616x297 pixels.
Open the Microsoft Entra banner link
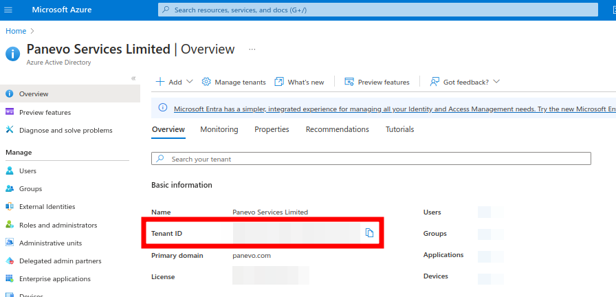pos(395,109)
